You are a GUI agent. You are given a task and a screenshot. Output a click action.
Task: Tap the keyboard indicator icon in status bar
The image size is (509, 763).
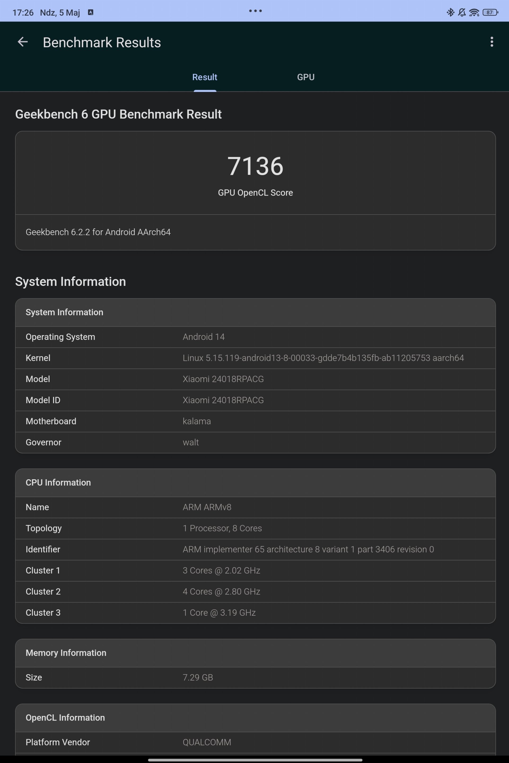91,12
